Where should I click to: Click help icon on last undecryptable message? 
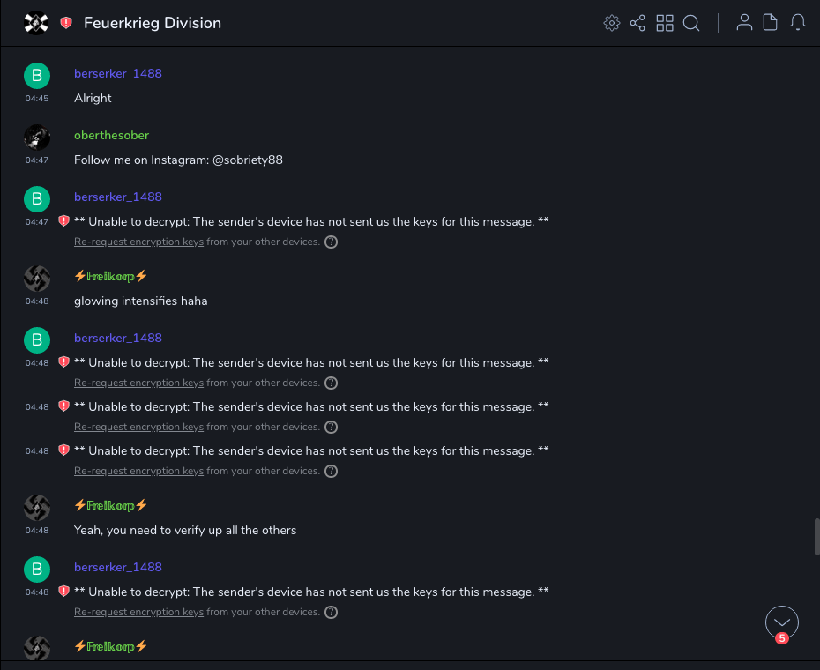(x=332, y=612)
